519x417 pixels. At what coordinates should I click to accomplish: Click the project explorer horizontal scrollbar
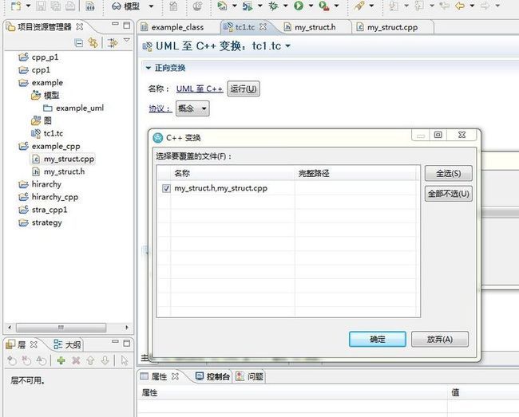(x=61, y=328)
